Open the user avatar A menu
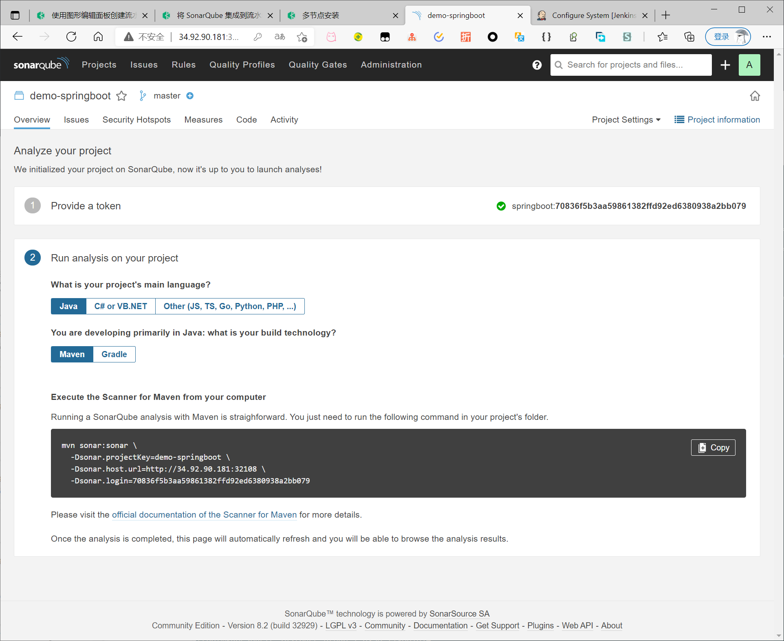This screenshot has height=641, width=784. coord(749,65)
